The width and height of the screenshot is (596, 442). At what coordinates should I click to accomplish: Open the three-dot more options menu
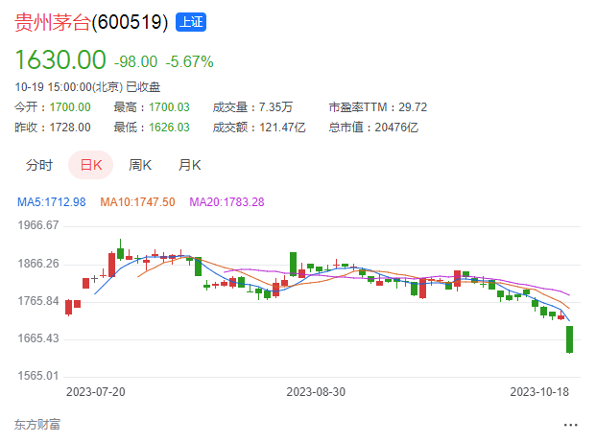[570, 425]
